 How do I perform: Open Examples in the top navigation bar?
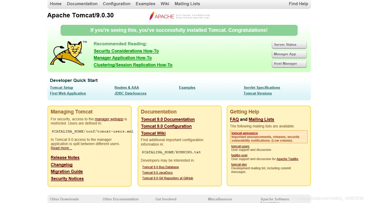pyautogui.click(x=145, y=4)
